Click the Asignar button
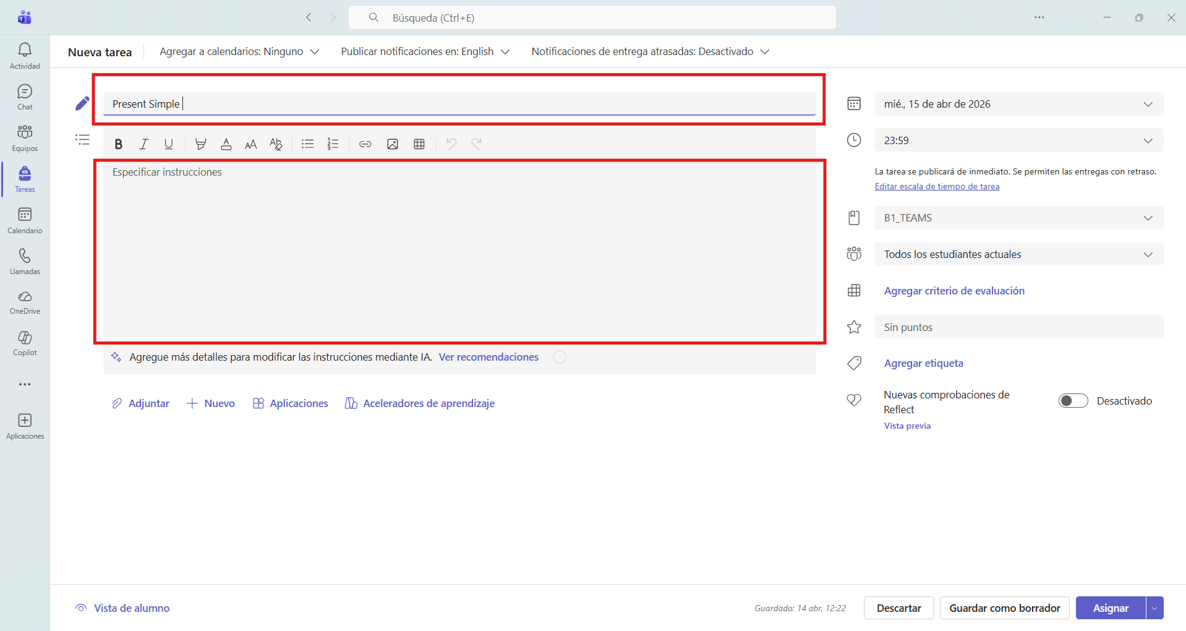This screenshot has width=1186, height=631. tap(1111, 608)
